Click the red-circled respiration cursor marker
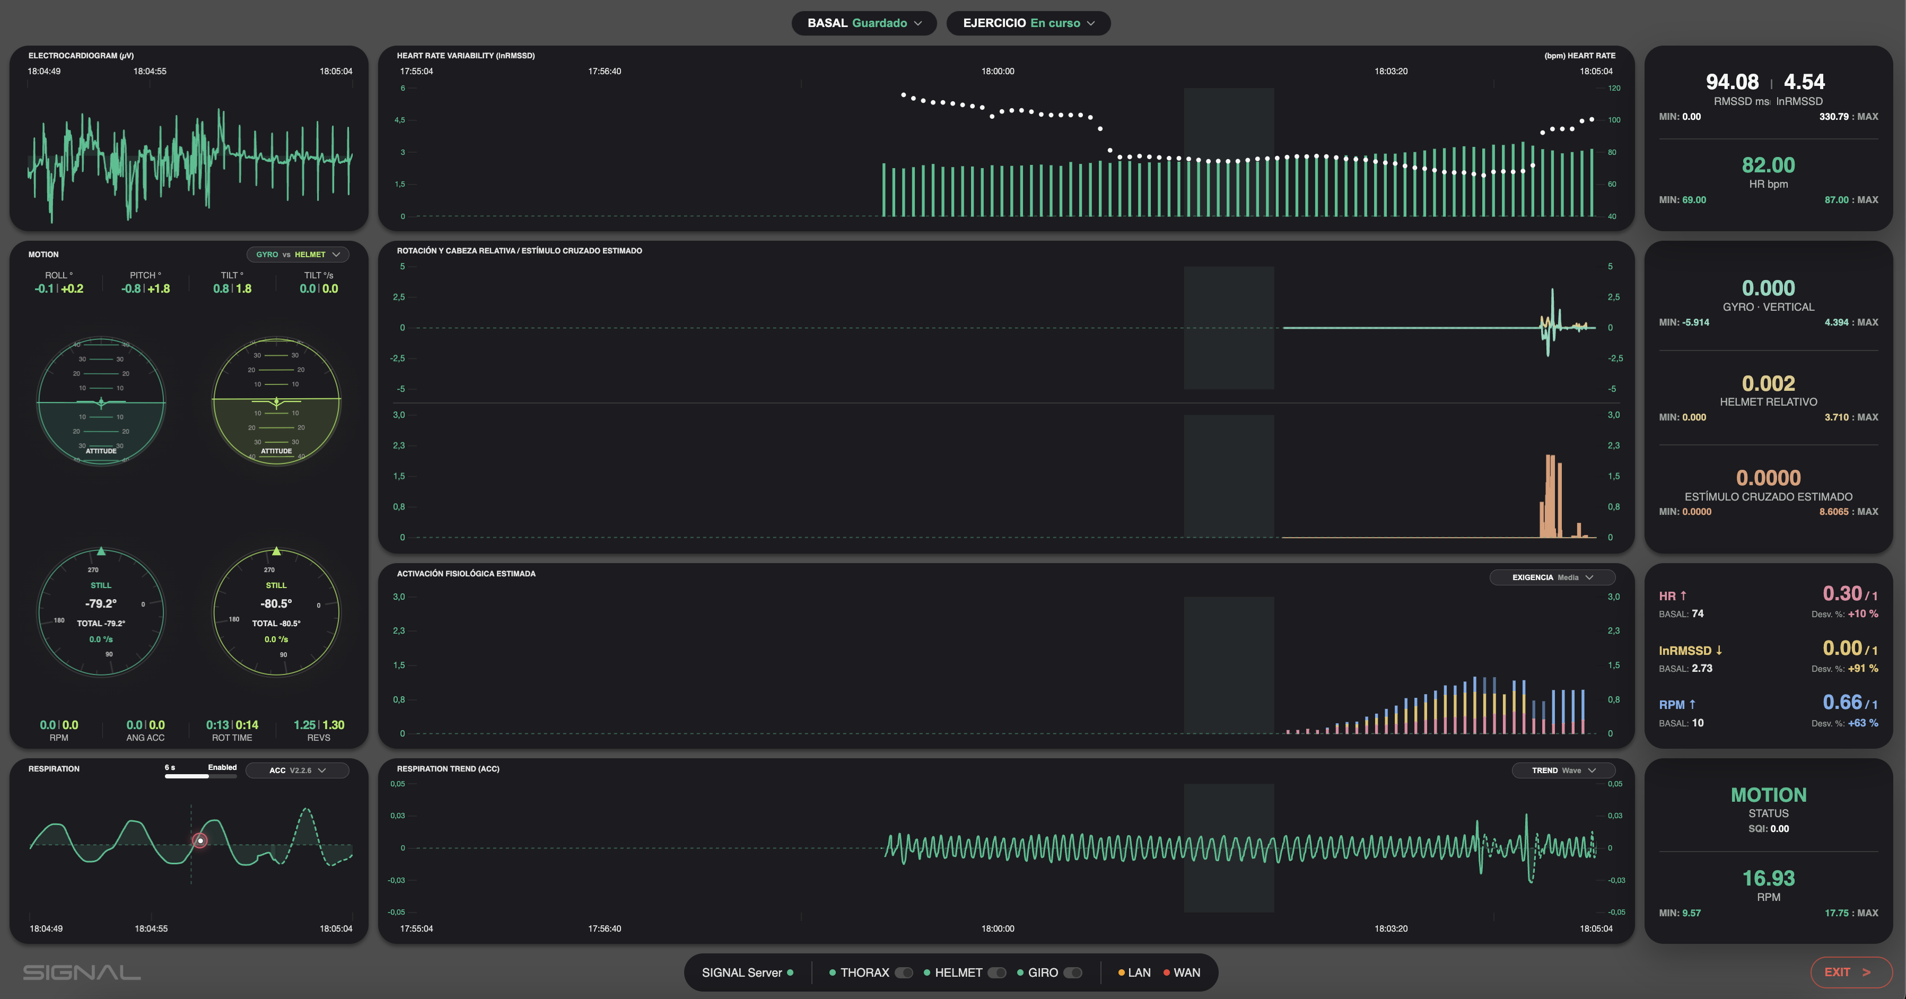The width and height of the screenshot is (1906, 999). click(200, 840)
